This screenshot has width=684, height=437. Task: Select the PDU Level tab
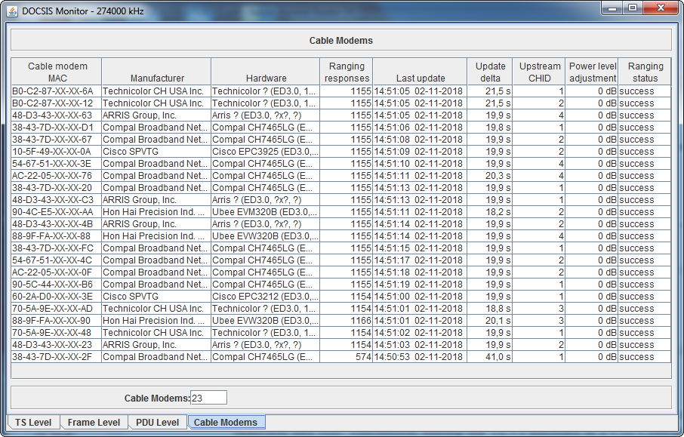click(158, 422)
